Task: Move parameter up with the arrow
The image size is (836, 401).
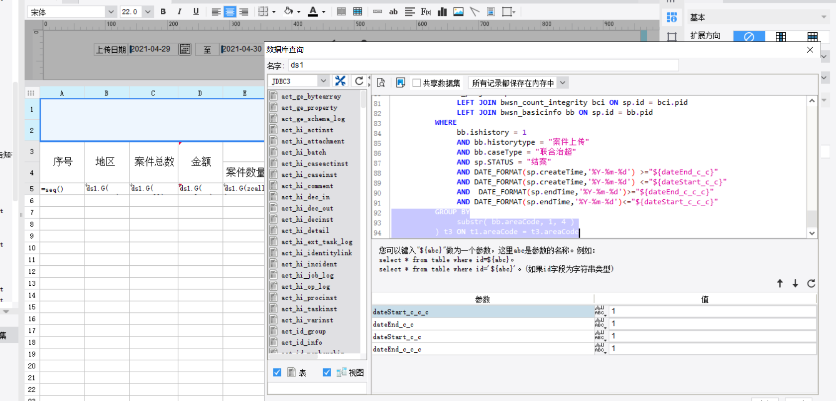Action: point(780,283)
